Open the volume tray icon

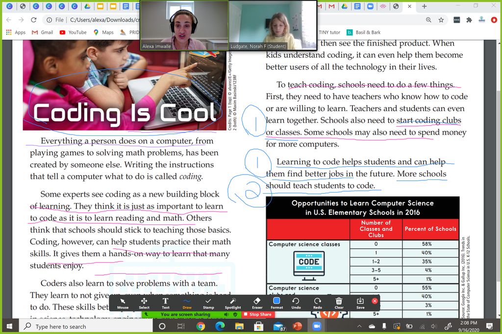[x=434, y=326]
